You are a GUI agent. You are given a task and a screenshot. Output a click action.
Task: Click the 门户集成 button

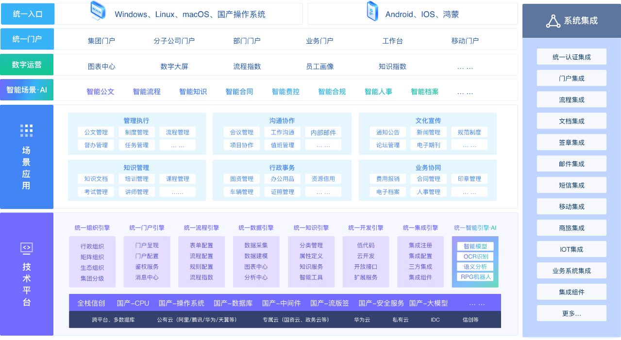(571, 78)
